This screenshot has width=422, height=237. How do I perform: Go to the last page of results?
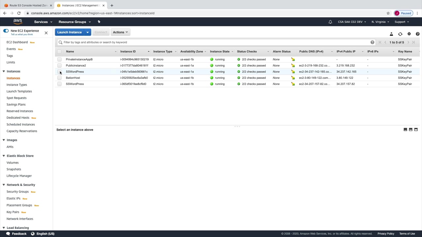(x=413, y=42)
